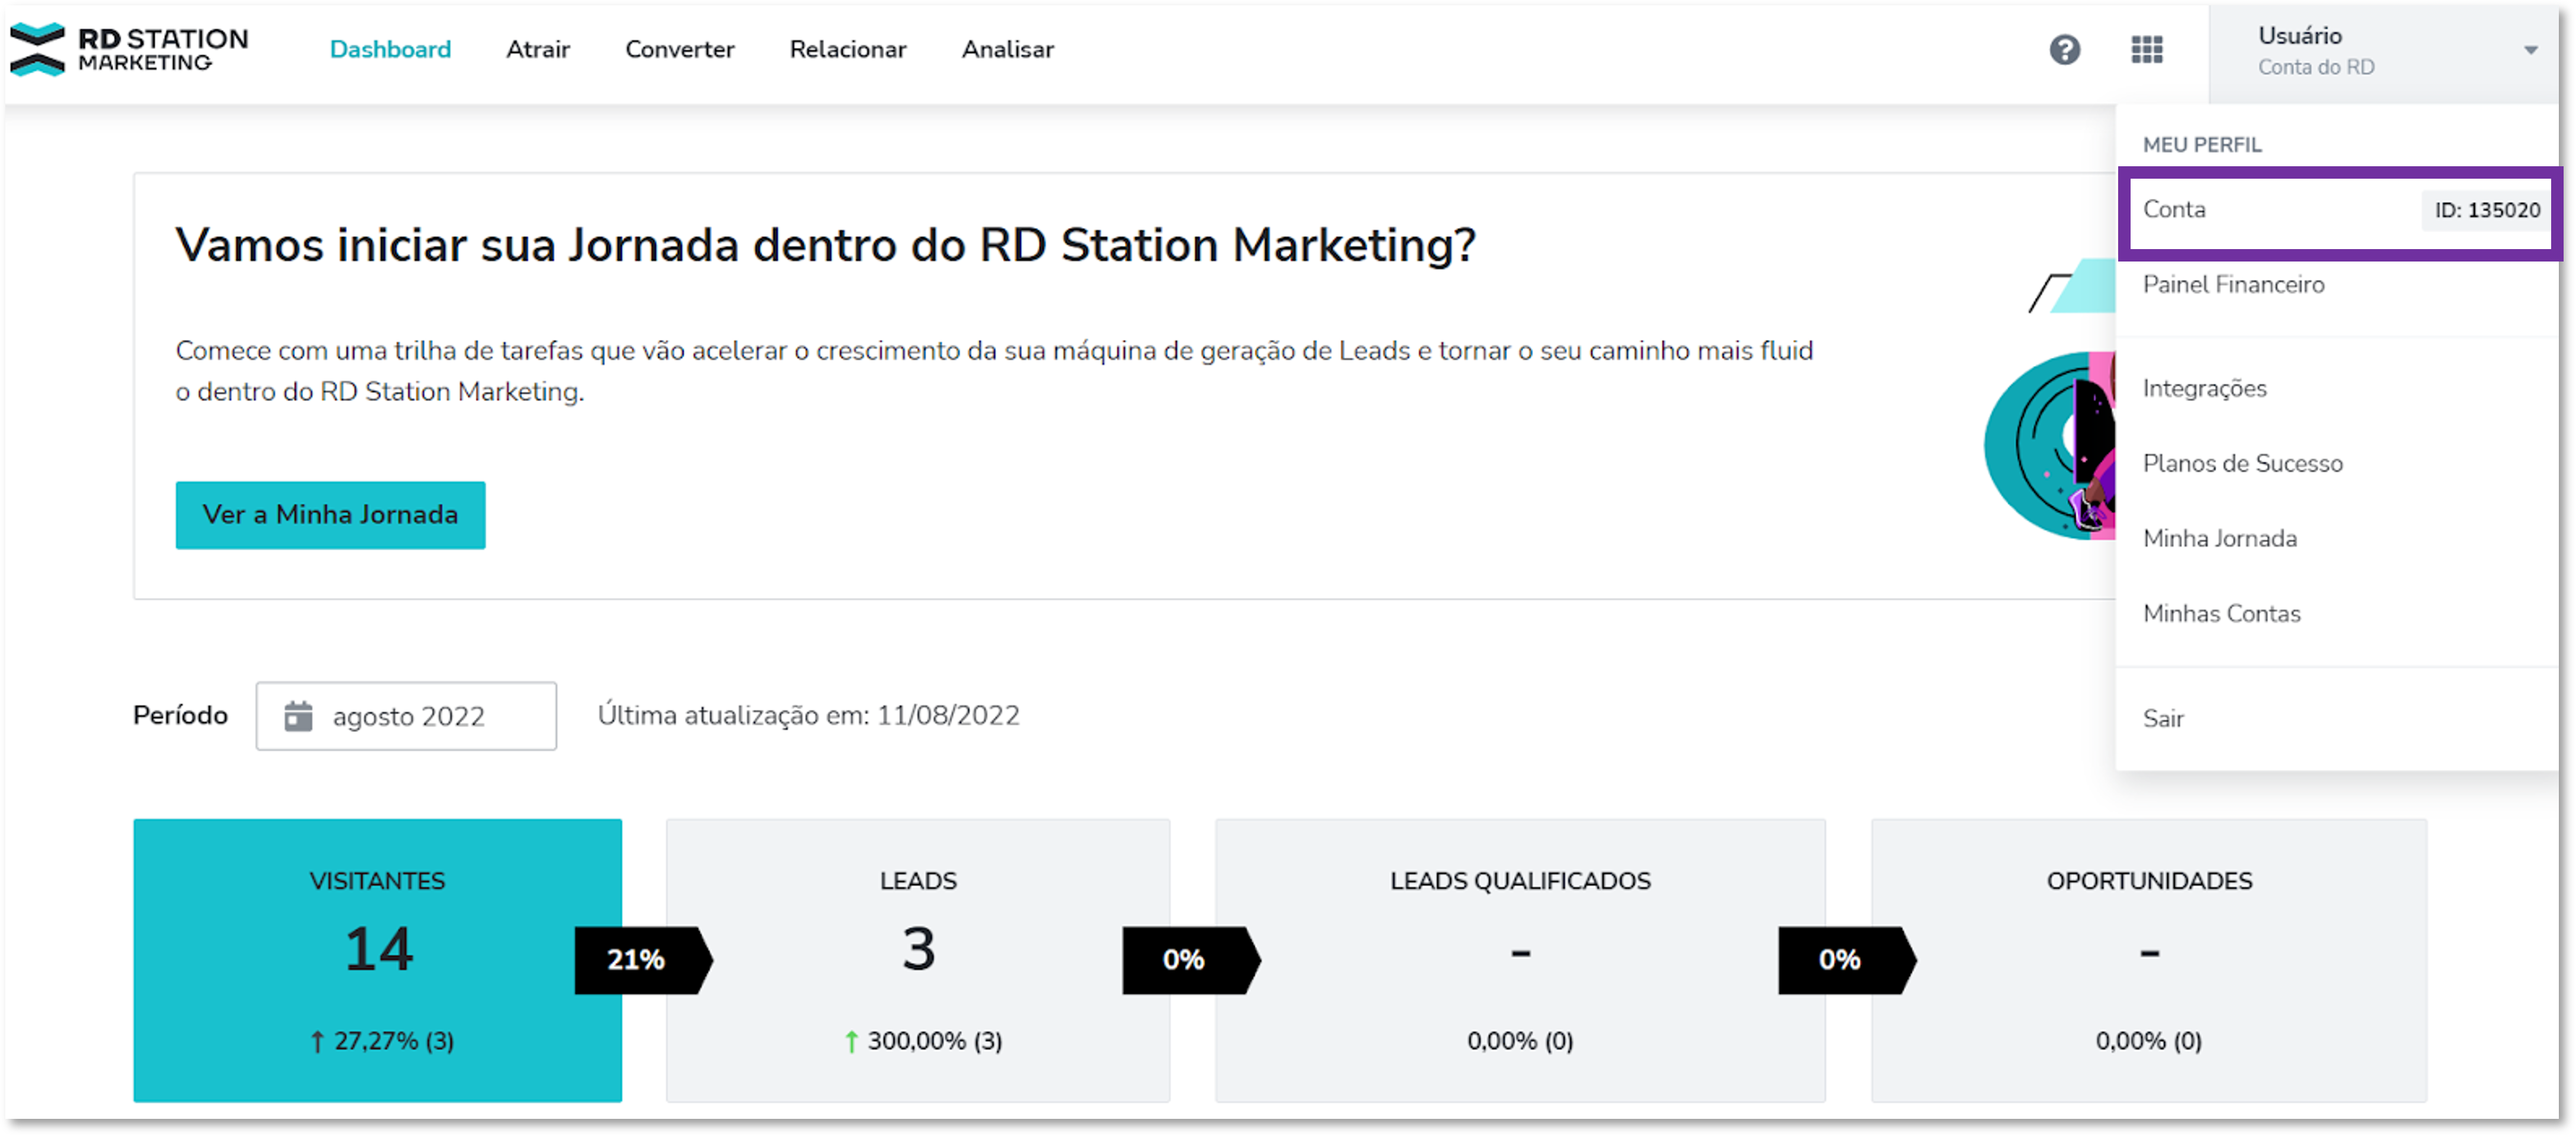Open the Converter menu
The height and width of the screenshot is (1136, 2576).
[679, 49]
